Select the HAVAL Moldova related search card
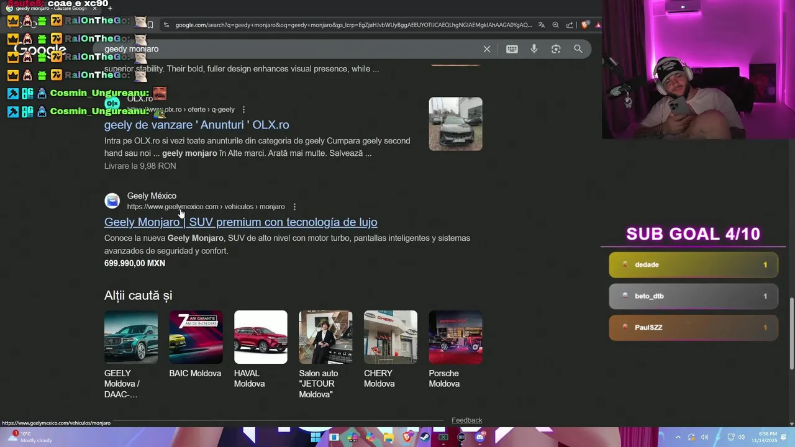 [x=261, y=350]
